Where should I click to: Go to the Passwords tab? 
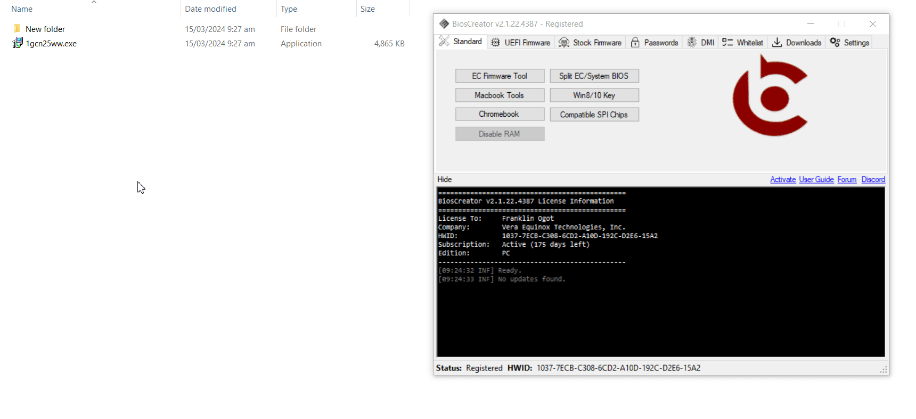point(654,43)
